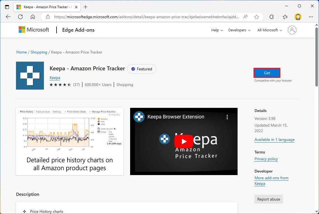Open the sign-in account icon on Edge Add-ons
This screenshot has height=214, width=319.
pos(292,30)
